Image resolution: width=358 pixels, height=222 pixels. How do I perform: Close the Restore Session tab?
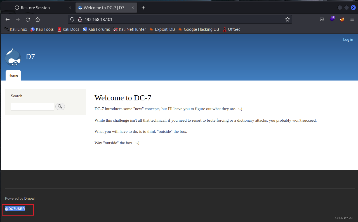70,8
